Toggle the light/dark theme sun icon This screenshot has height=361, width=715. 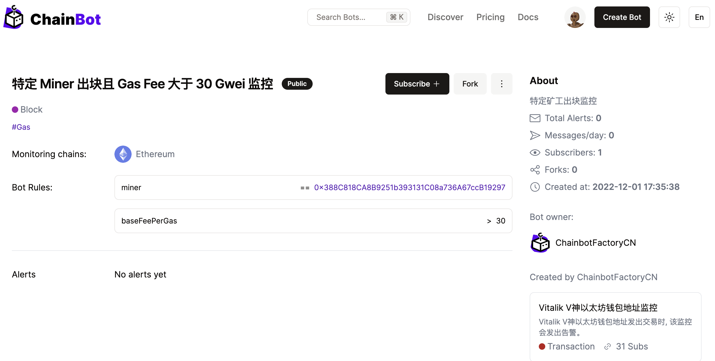(669, 17)
